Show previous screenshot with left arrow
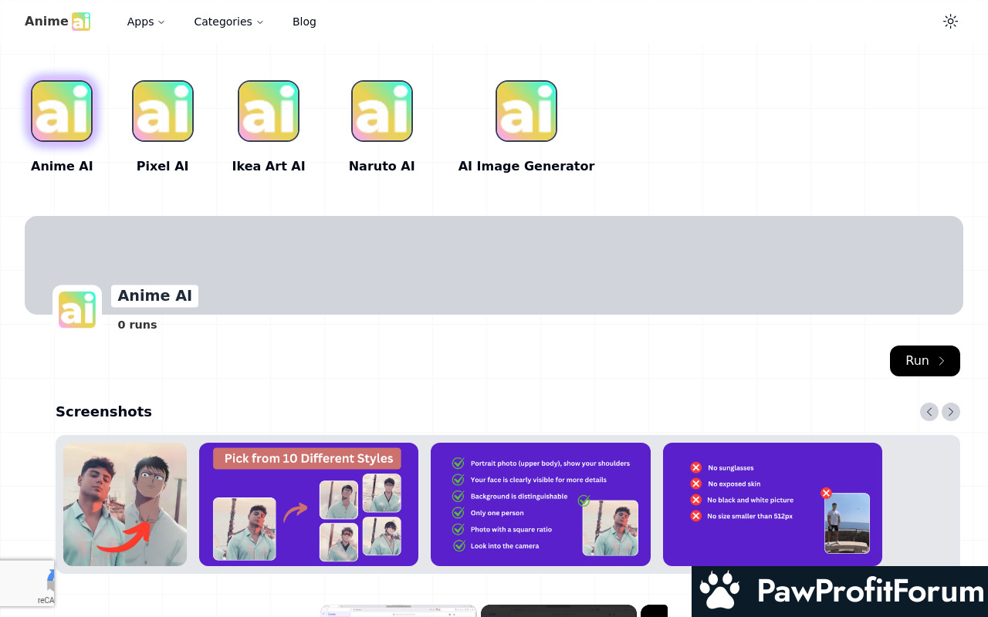988x617 pixels. pos(929,412)
